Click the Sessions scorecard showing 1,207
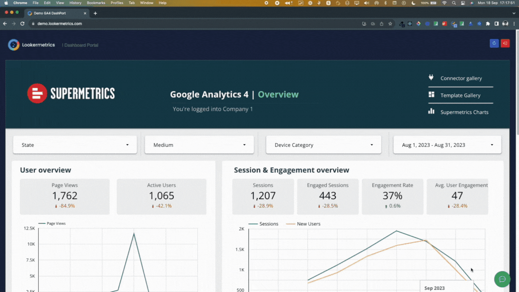Screen dimensions: 519x292 (263, 196)
